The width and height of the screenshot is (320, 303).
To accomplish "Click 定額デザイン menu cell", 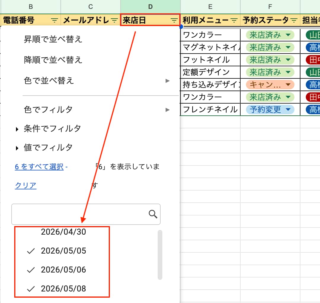I will pos(210,72).
